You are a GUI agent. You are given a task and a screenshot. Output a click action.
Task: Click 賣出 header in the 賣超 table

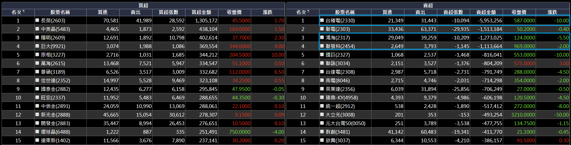(420, 12)
